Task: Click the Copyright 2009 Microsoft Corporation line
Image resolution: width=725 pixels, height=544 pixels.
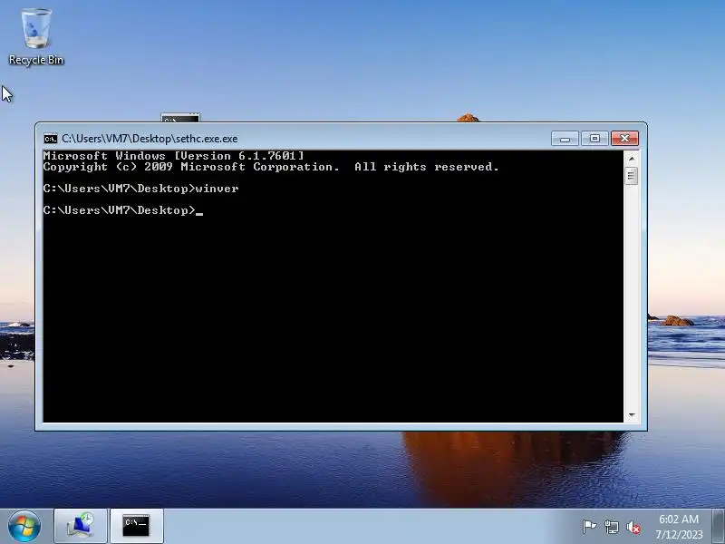Action: (271, 167)
